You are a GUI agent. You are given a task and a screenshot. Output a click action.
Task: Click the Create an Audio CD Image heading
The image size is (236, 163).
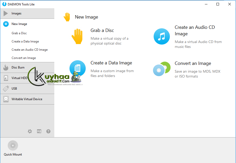pyautogui.click(x=195, y=30)
